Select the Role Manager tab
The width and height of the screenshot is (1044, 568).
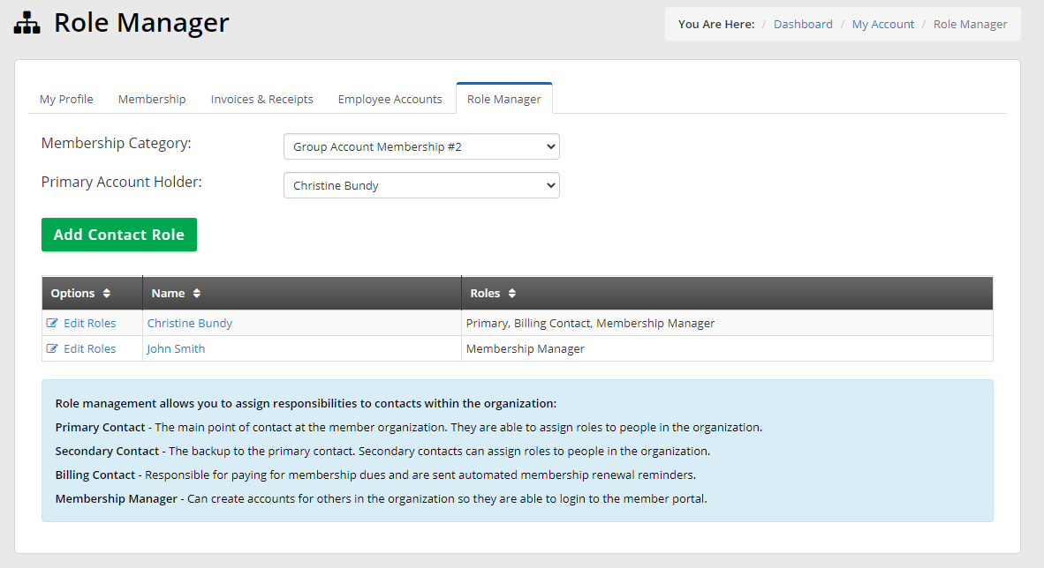(504, 99)
